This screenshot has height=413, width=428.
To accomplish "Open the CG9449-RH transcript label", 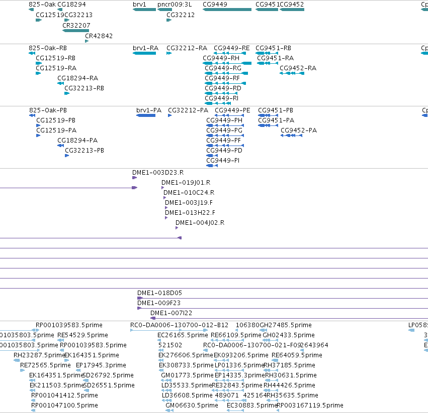I will click(x=221, y=58).
